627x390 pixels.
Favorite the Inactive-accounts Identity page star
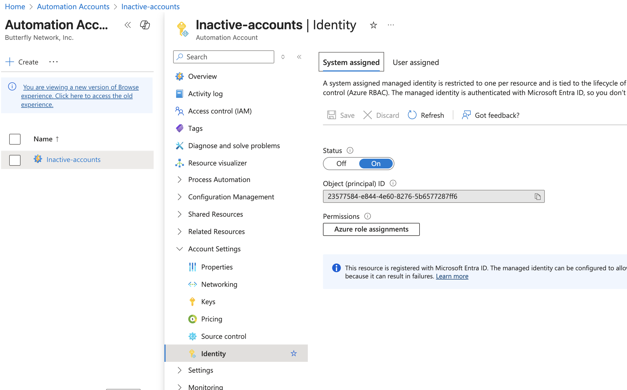(374, 25)
